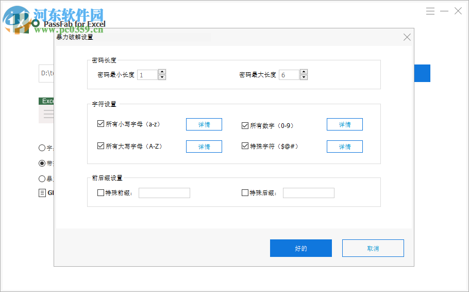
Task: Minimize the PassFab main window
Action: [x=444, y=11]
